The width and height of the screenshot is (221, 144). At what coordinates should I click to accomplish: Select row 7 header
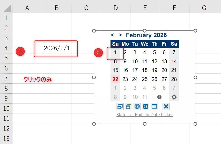pos(6,78)
